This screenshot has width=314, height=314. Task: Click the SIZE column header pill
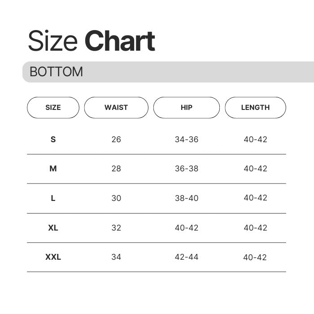click(x=53, y=108)
